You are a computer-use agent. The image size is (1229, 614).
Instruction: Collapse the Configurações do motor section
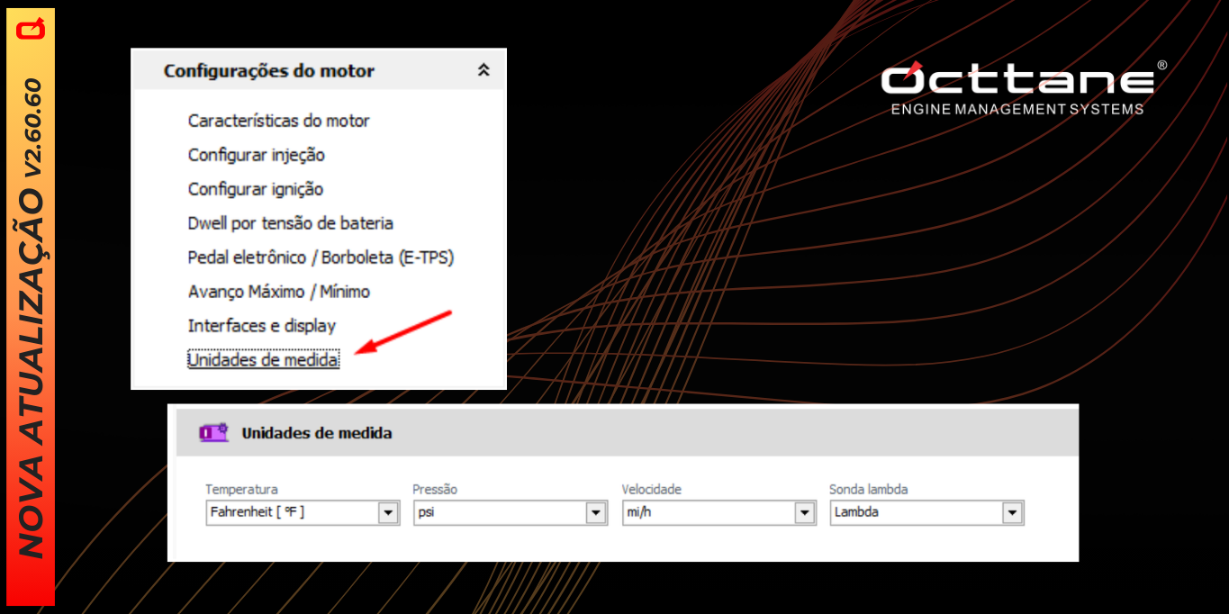(x=483, y=70)
